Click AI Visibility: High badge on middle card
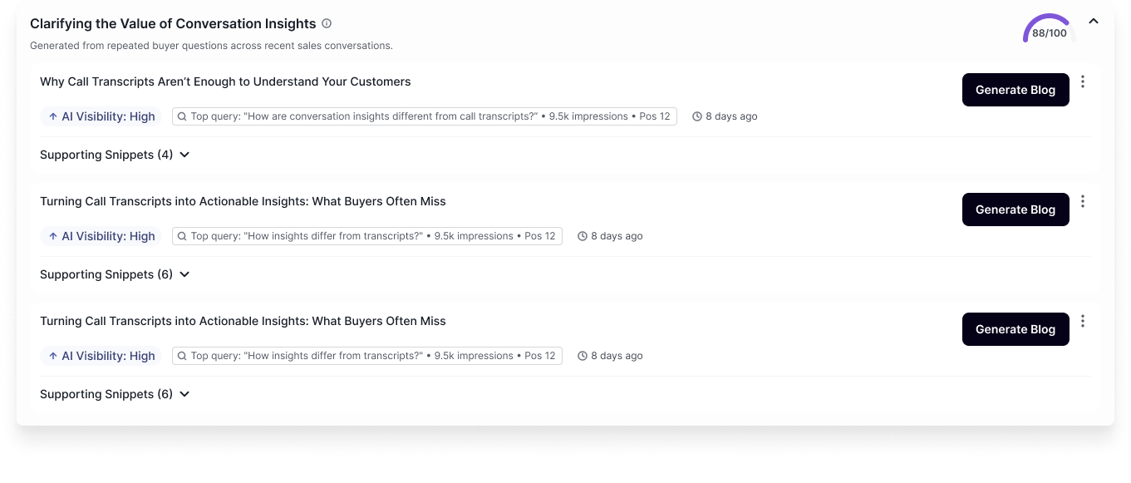 coord(101,236)
